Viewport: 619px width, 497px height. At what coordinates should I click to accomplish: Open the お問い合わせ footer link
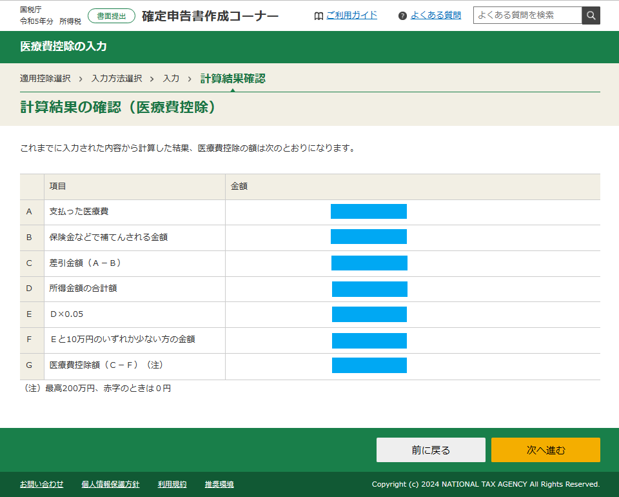click(41, 484)
